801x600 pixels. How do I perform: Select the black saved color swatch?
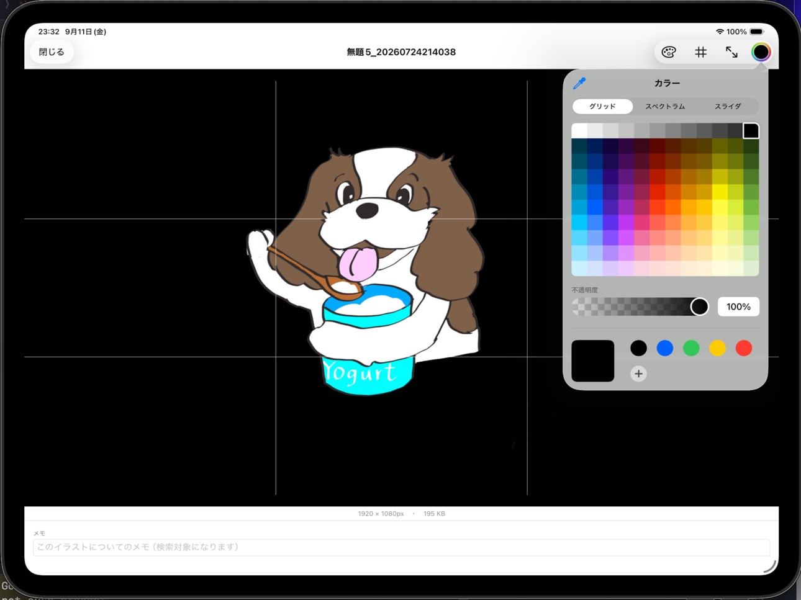(x=638, y=348)
